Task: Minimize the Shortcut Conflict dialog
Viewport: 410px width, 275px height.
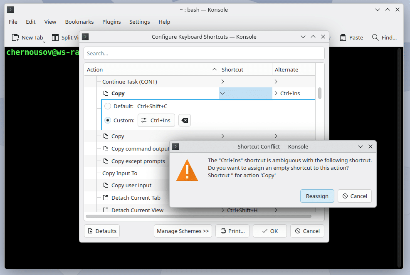Action: coord(361,146)
